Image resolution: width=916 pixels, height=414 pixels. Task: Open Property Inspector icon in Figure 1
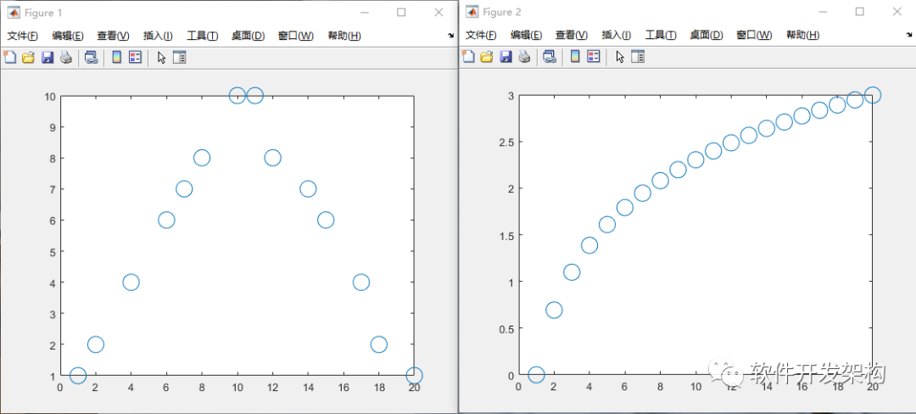[x=179, y=57]
